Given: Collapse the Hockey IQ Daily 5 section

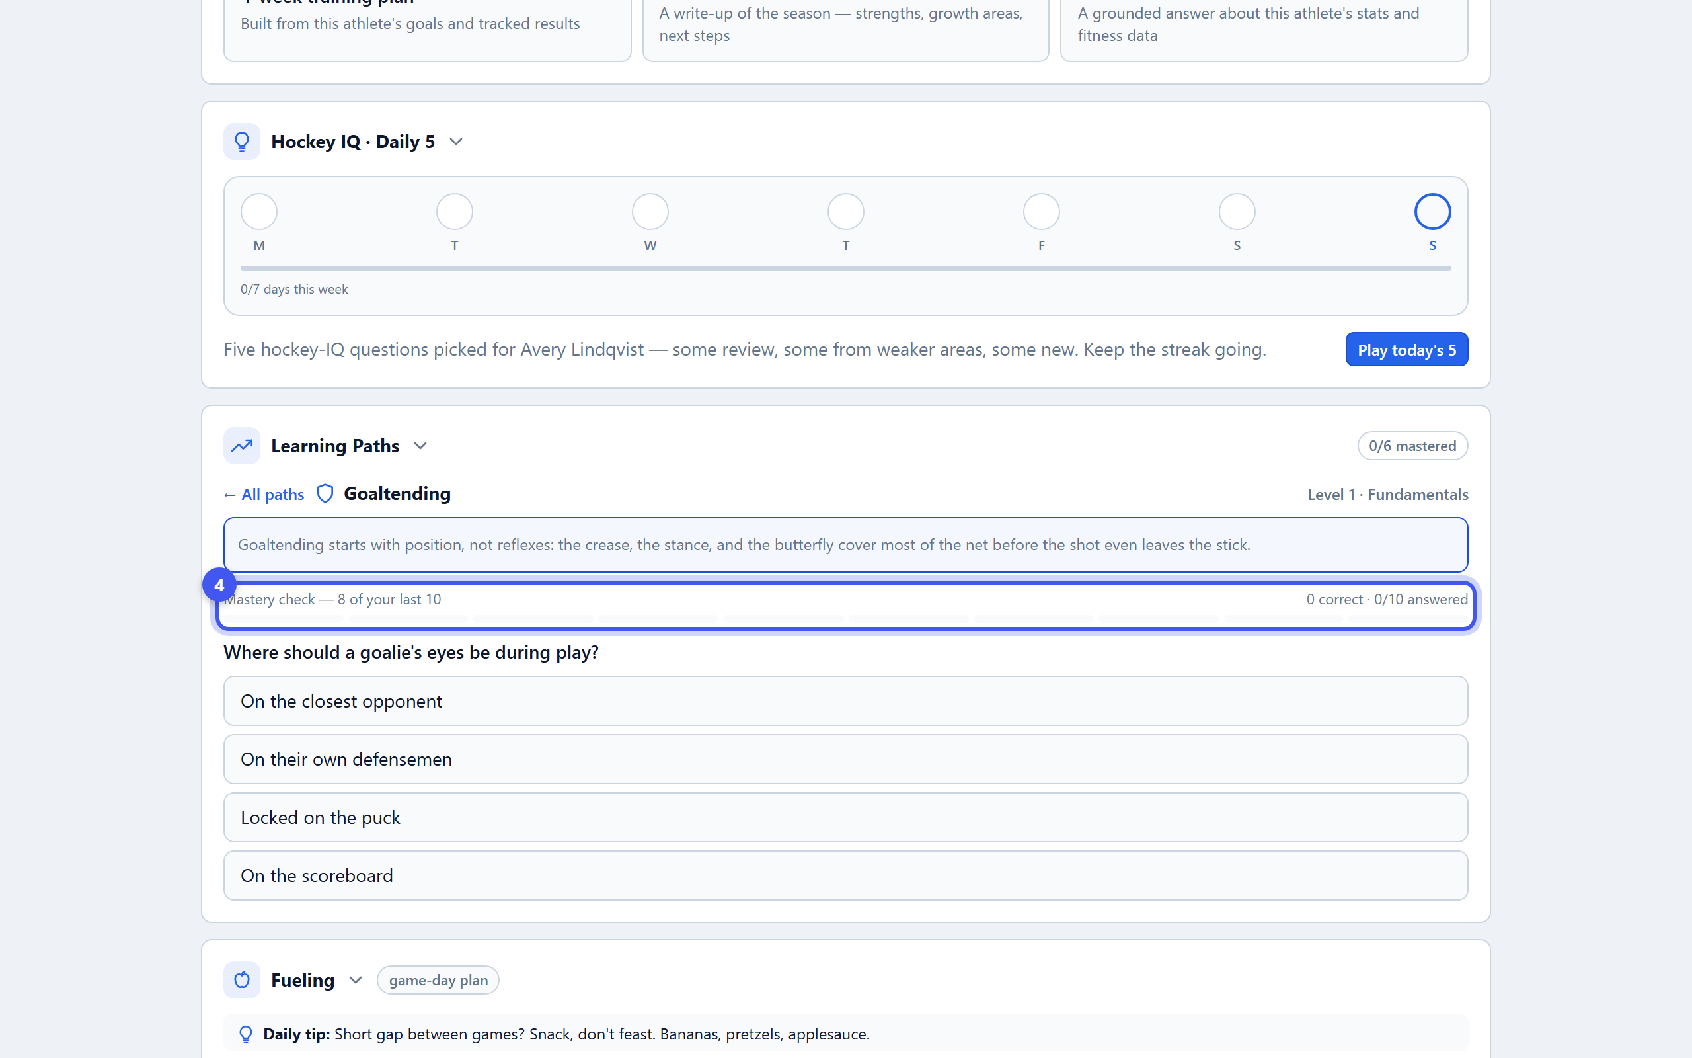Looking at the screenshot, I should click(456, 142).
